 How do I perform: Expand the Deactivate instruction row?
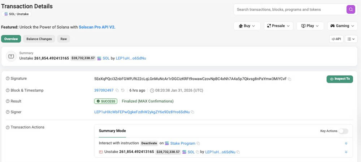346,143
